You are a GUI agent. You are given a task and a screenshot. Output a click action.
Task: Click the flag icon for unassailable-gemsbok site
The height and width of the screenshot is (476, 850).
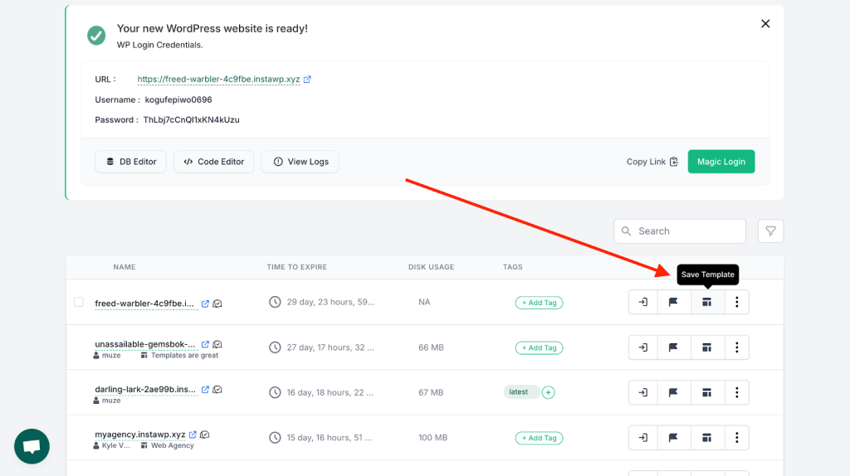click(673, 347)
